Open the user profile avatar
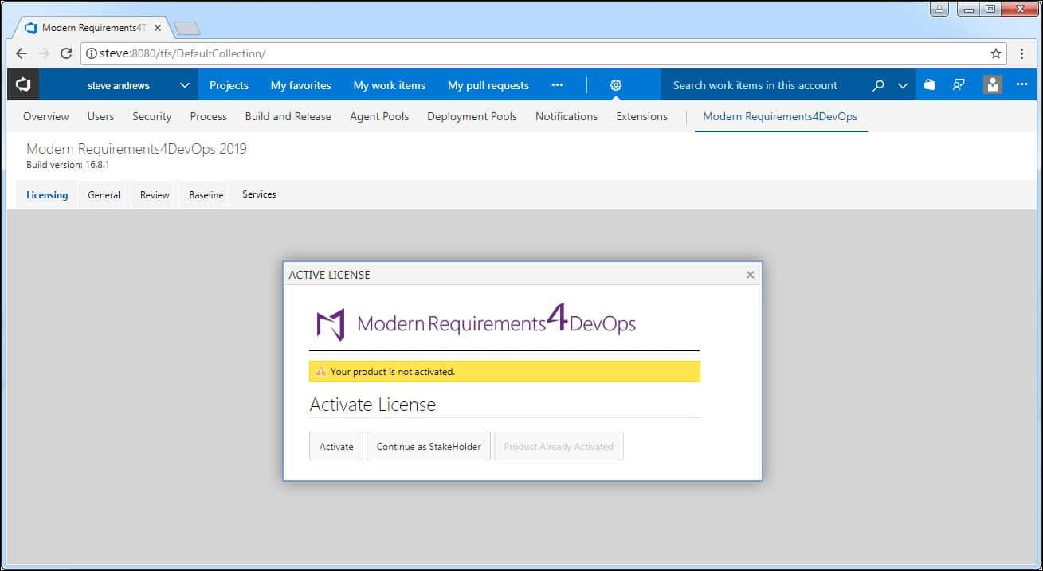Image resolution: width=1043 pixels, height=571 pixels. [992, 84]
